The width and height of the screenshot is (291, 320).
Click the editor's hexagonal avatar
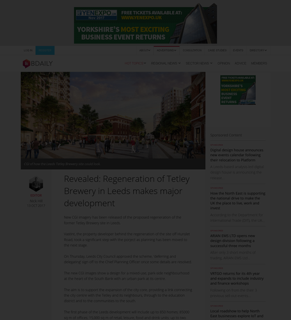[36, 184]
